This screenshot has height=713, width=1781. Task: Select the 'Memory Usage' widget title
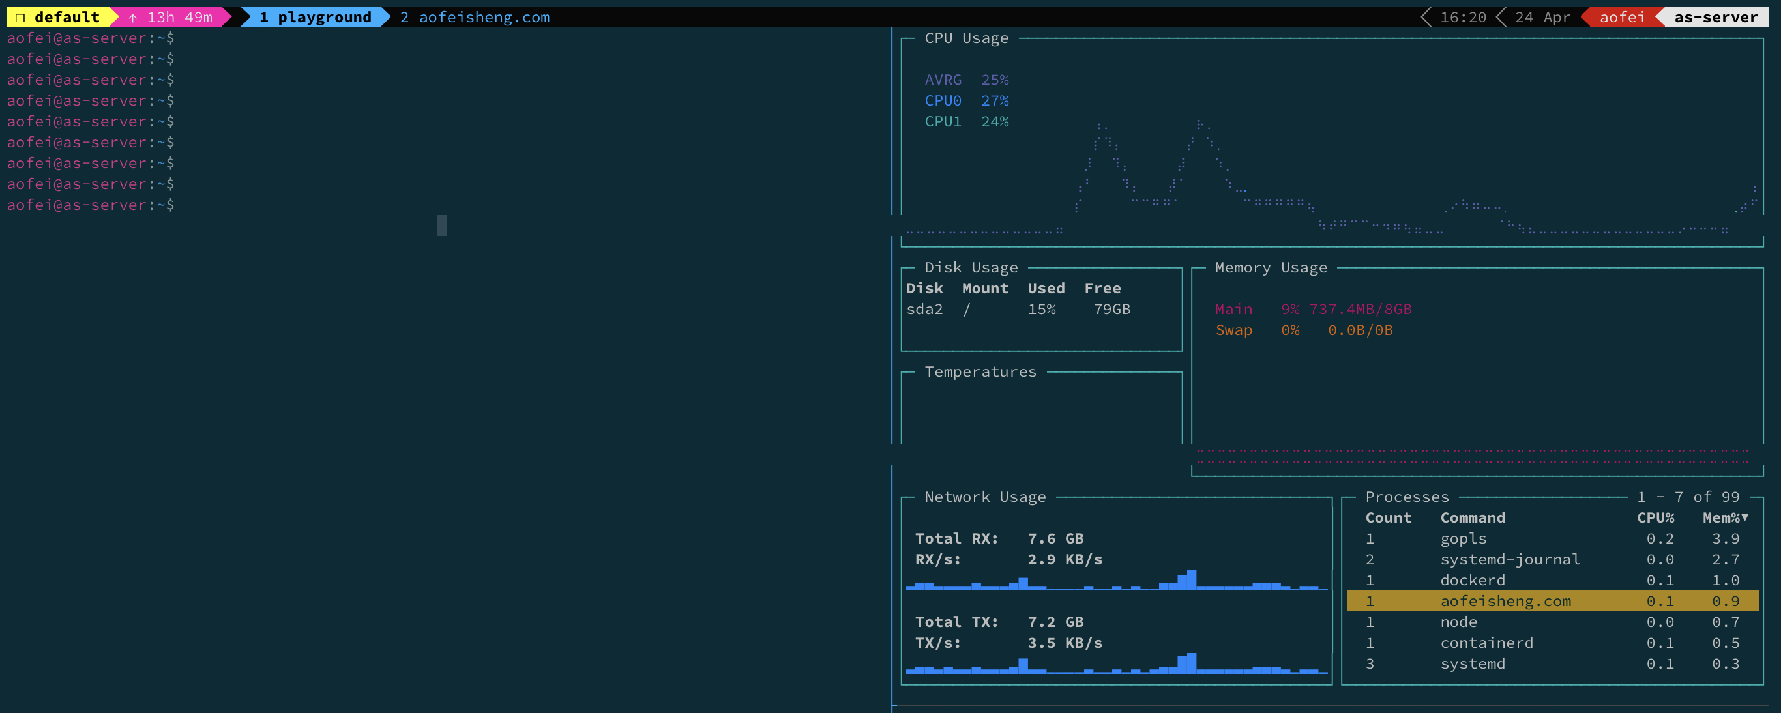(x=1271, y=267)
